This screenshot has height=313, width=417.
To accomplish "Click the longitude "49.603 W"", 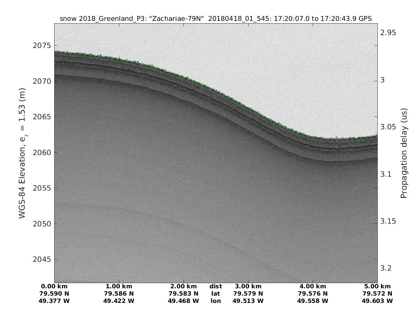I will pos(378,301).
